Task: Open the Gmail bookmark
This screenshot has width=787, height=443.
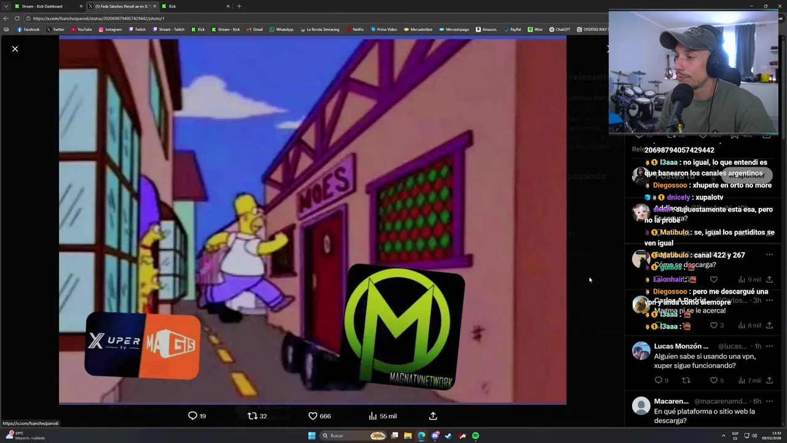Action: click(x=255, y=30)
